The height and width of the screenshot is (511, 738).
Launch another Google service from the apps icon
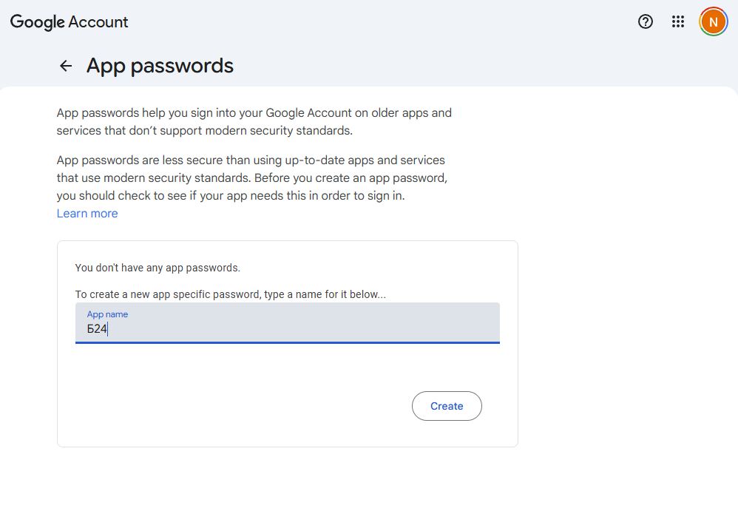point(678,21)
